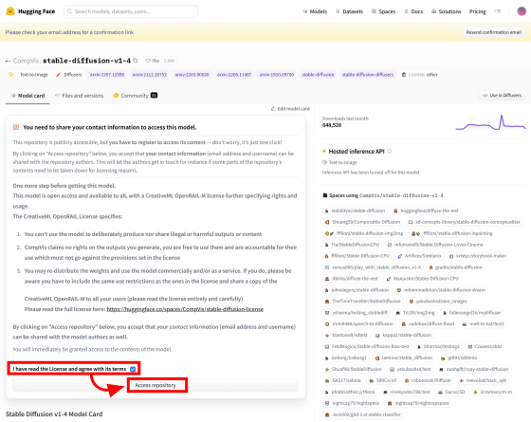
Task: Open the user avatar menu
Action: (x=522, y=11)
